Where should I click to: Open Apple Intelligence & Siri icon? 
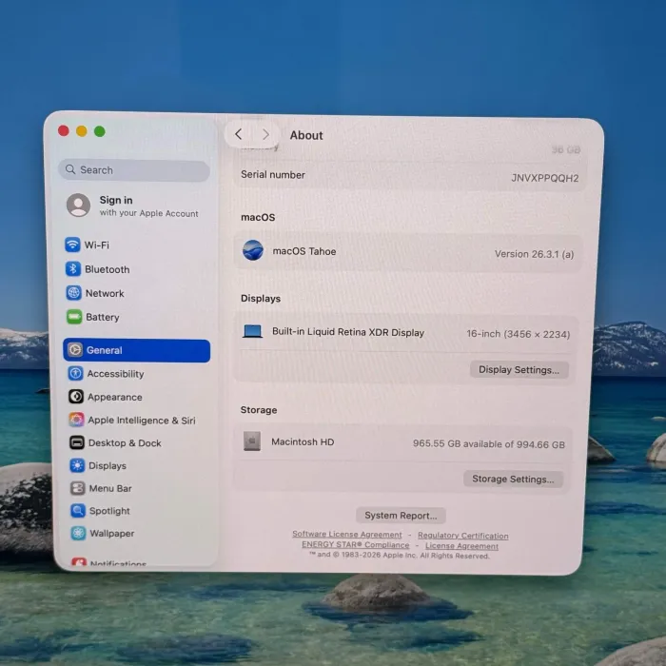[76, 420]
